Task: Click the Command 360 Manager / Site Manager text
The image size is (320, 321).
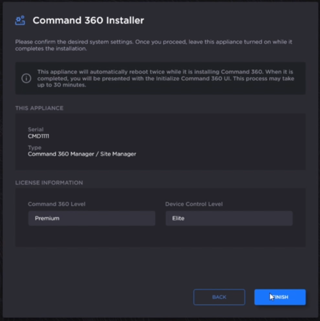Action: 82,154
